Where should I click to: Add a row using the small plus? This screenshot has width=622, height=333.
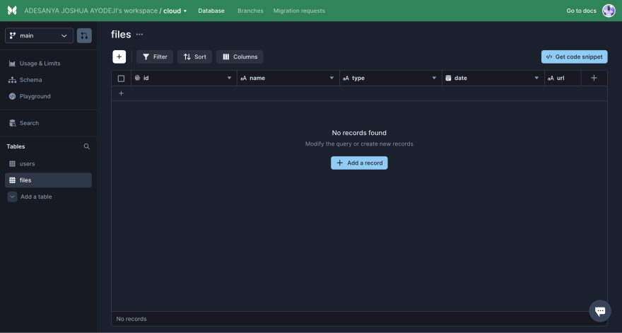(121, 93)
